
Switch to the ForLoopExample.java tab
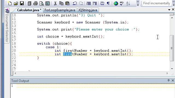coord(60,10)
